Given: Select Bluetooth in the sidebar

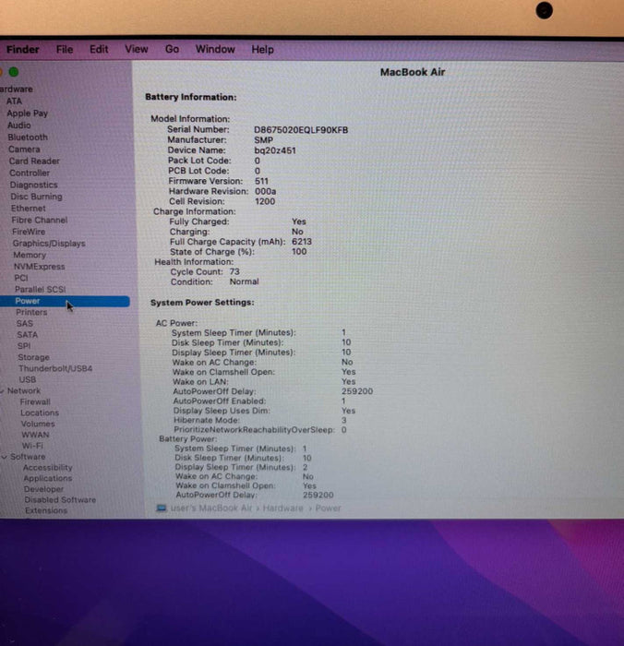Looking at the screenshot, I should (x=28, y=137).
